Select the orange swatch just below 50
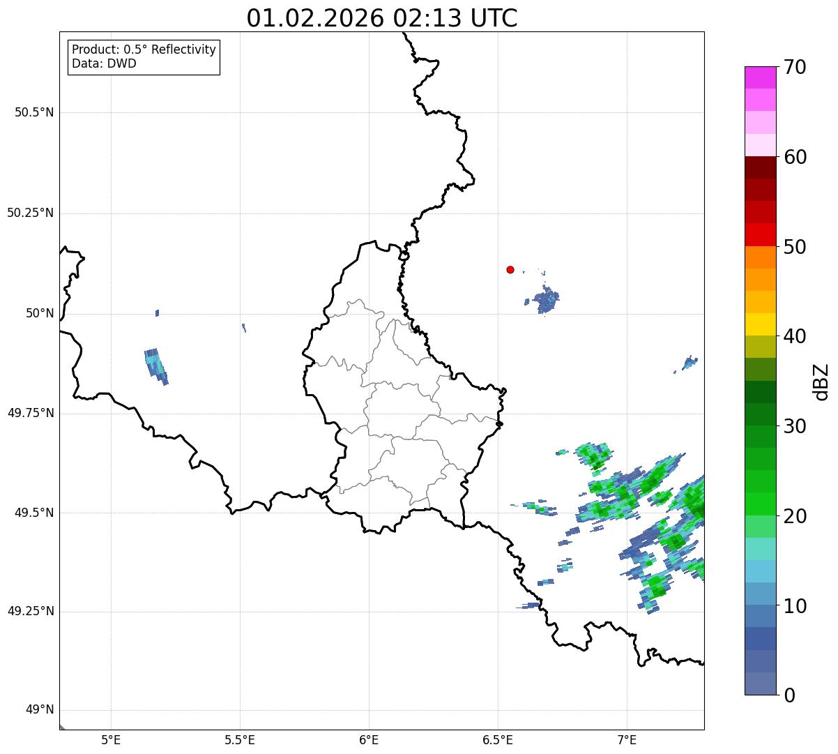 coord(761,257)
